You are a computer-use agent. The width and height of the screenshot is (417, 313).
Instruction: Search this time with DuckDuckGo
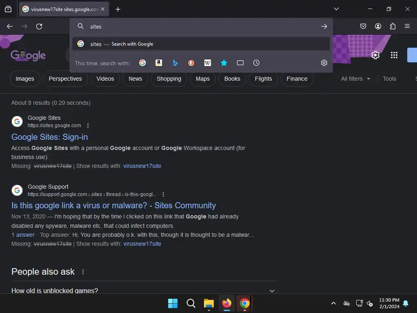pos(191,63)
